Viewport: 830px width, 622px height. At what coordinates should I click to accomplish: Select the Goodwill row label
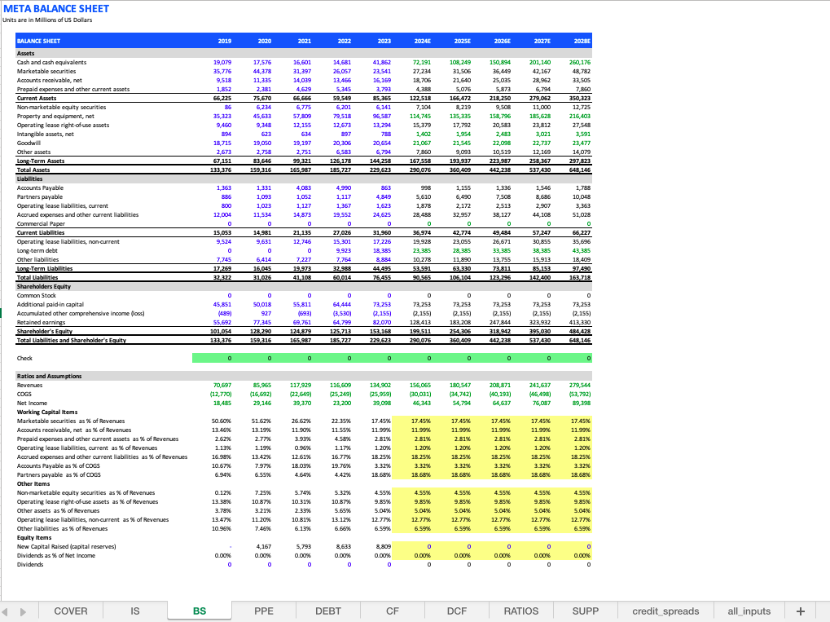click(x=29, y=143)
